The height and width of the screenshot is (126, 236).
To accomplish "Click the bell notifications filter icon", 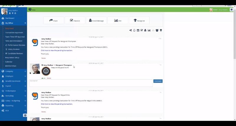I will click(x=134, y=30).
